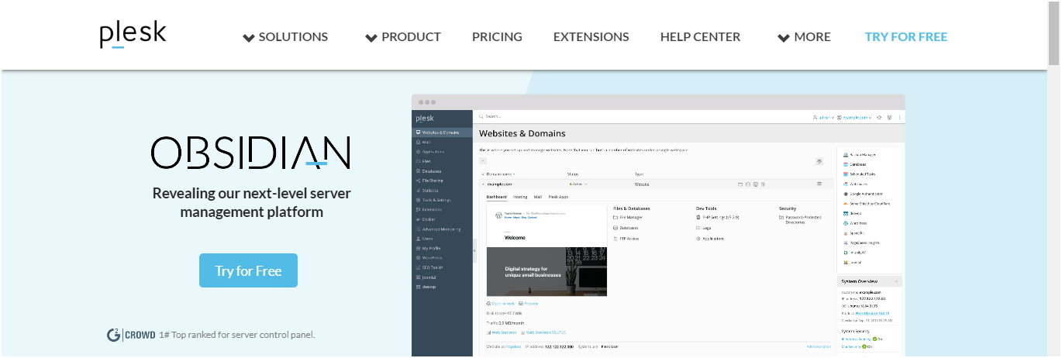Switch to the Dashboard tab
The height and width of the screenshot is (358, 1062).
(x=496, y=197)
